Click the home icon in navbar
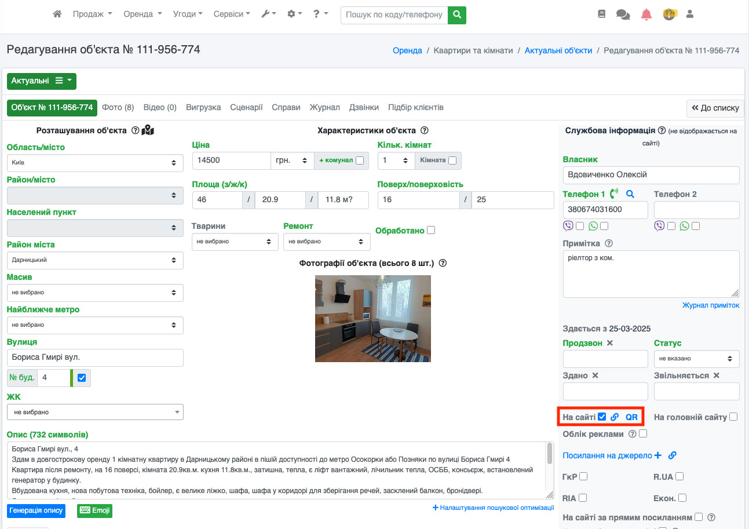Viewport: 749px width, 529px height. click(57, 14)
